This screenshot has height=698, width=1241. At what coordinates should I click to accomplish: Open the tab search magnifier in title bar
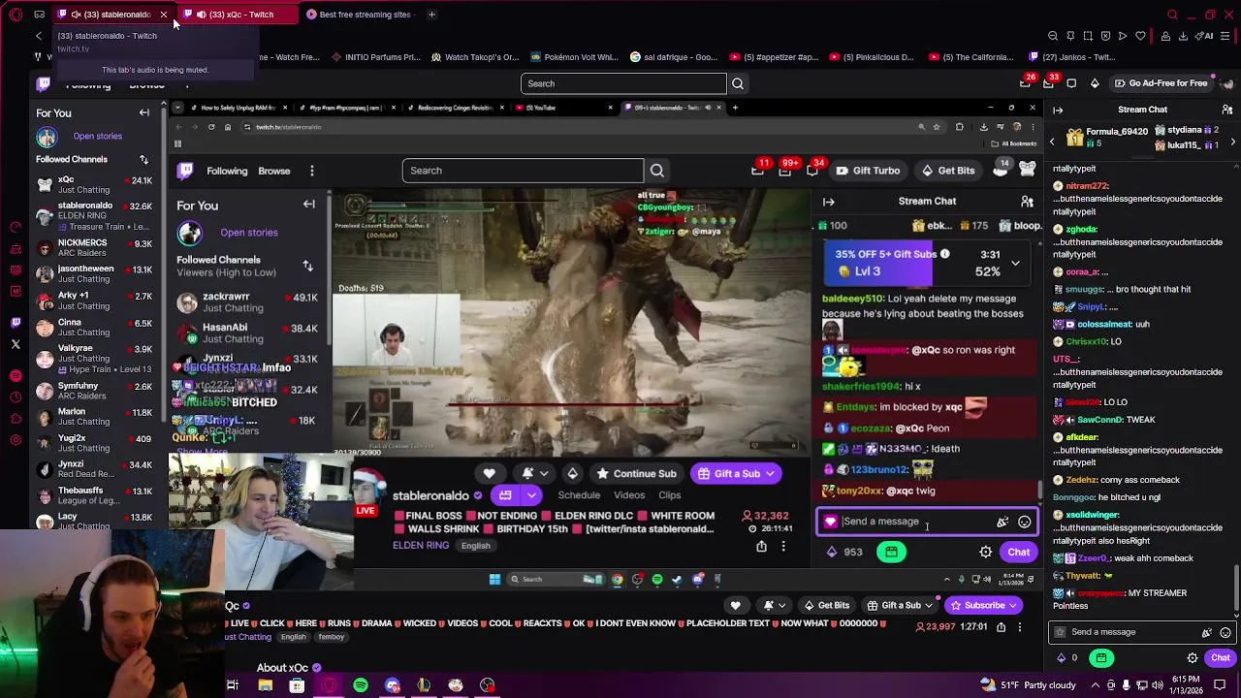[x=1172, y=15]
